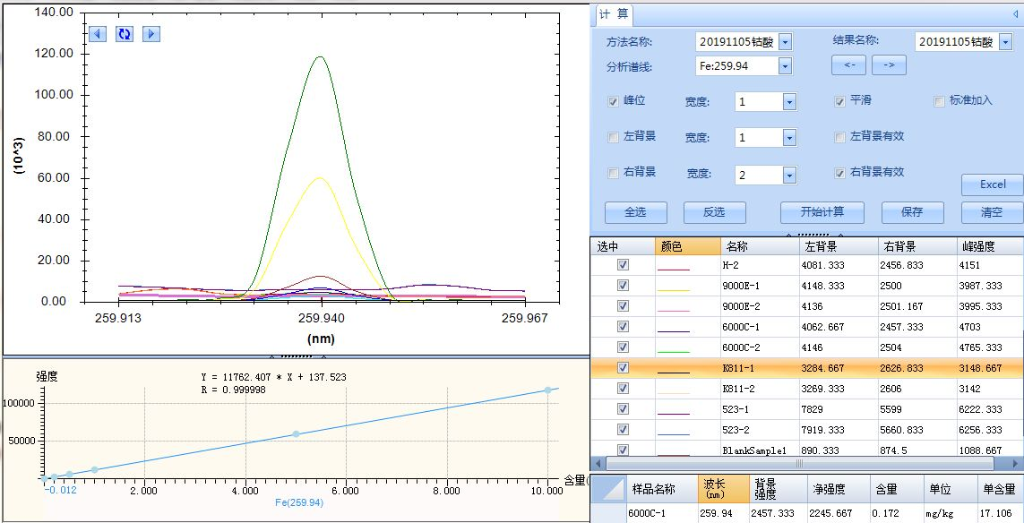This screenshot has width=1024, height=523.
Task: Open the 方法名称 dropdown
Action: coord(785,42)
